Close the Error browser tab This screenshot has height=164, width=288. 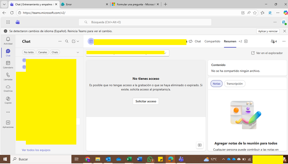click(x=107, y=4)
